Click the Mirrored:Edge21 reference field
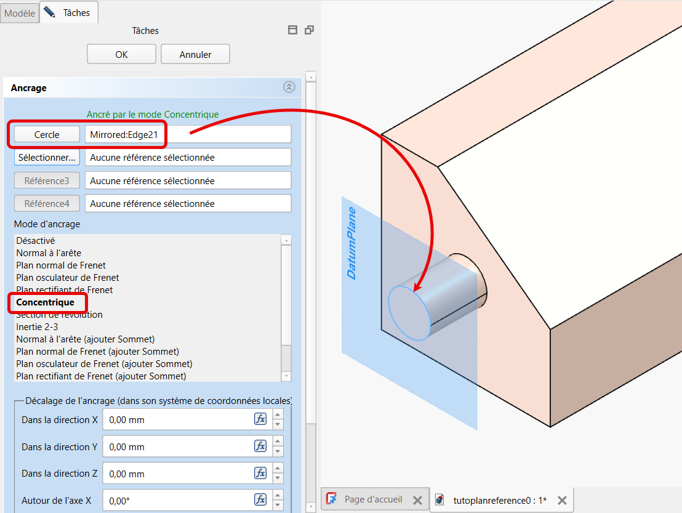Screen dimensions: 682x513 188,134
